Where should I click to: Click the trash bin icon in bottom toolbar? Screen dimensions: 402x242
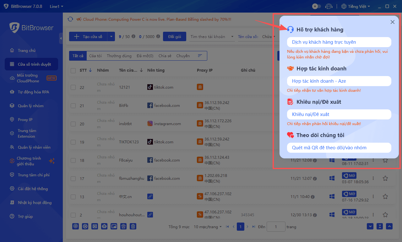[x=133, y=226]
